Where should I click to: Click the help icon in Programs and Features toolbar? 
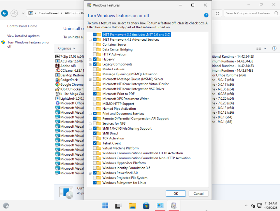pyautogui.click(x=274, y=48)
